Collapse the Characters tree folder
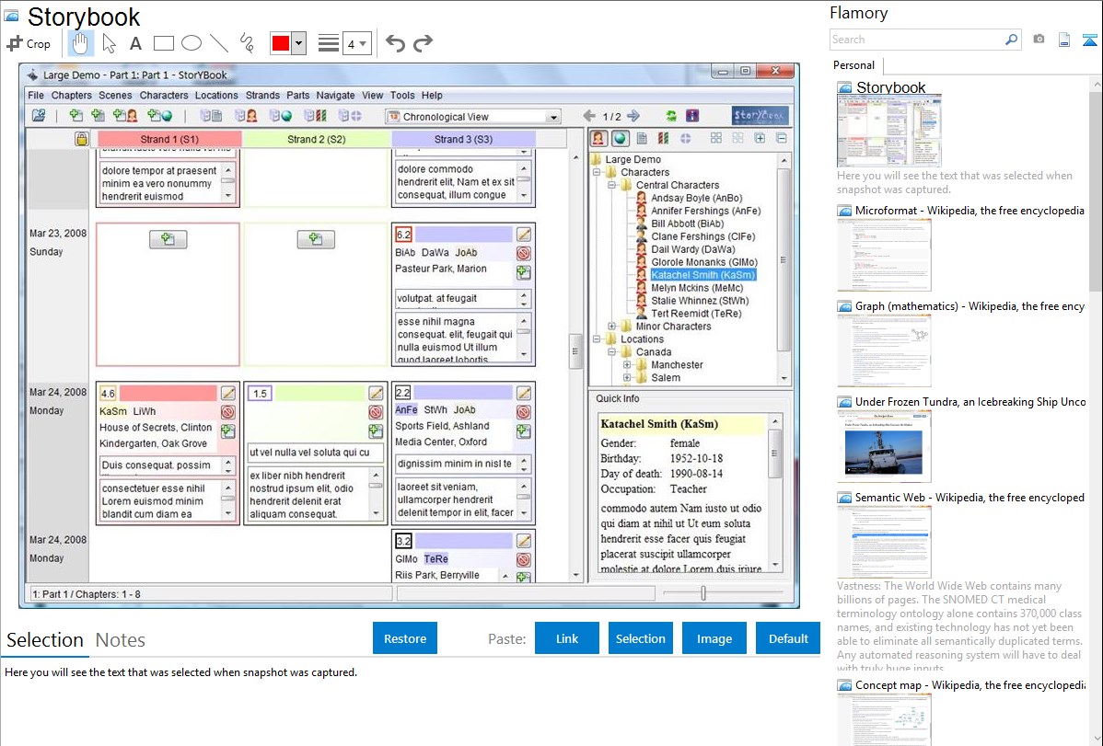This screenshot has width=1103, height=746. 597,172
